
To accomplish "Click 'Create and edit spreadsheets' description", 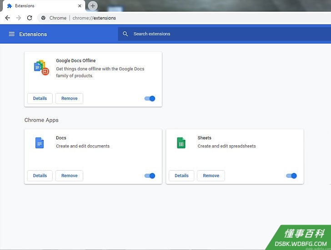I will click(x=226, y=146).
